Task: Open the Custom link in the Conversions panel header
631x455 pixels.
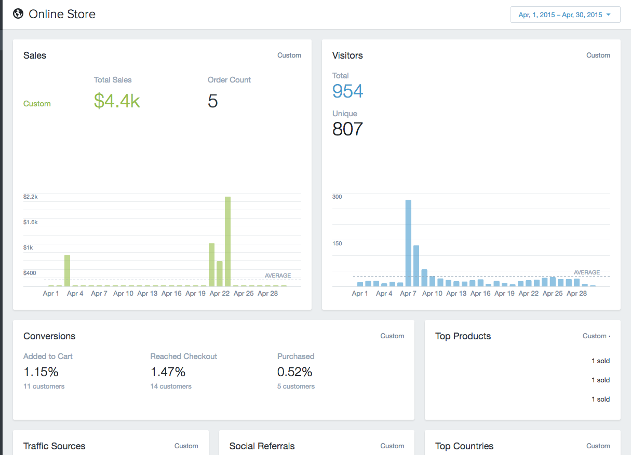Action: click(x=392, y=336)
